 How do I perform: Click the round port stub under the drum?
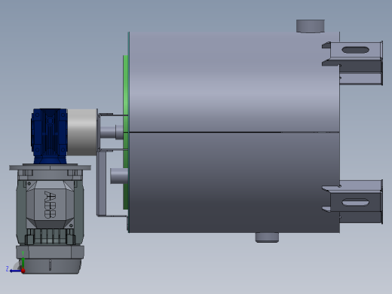tap(267, 237)
